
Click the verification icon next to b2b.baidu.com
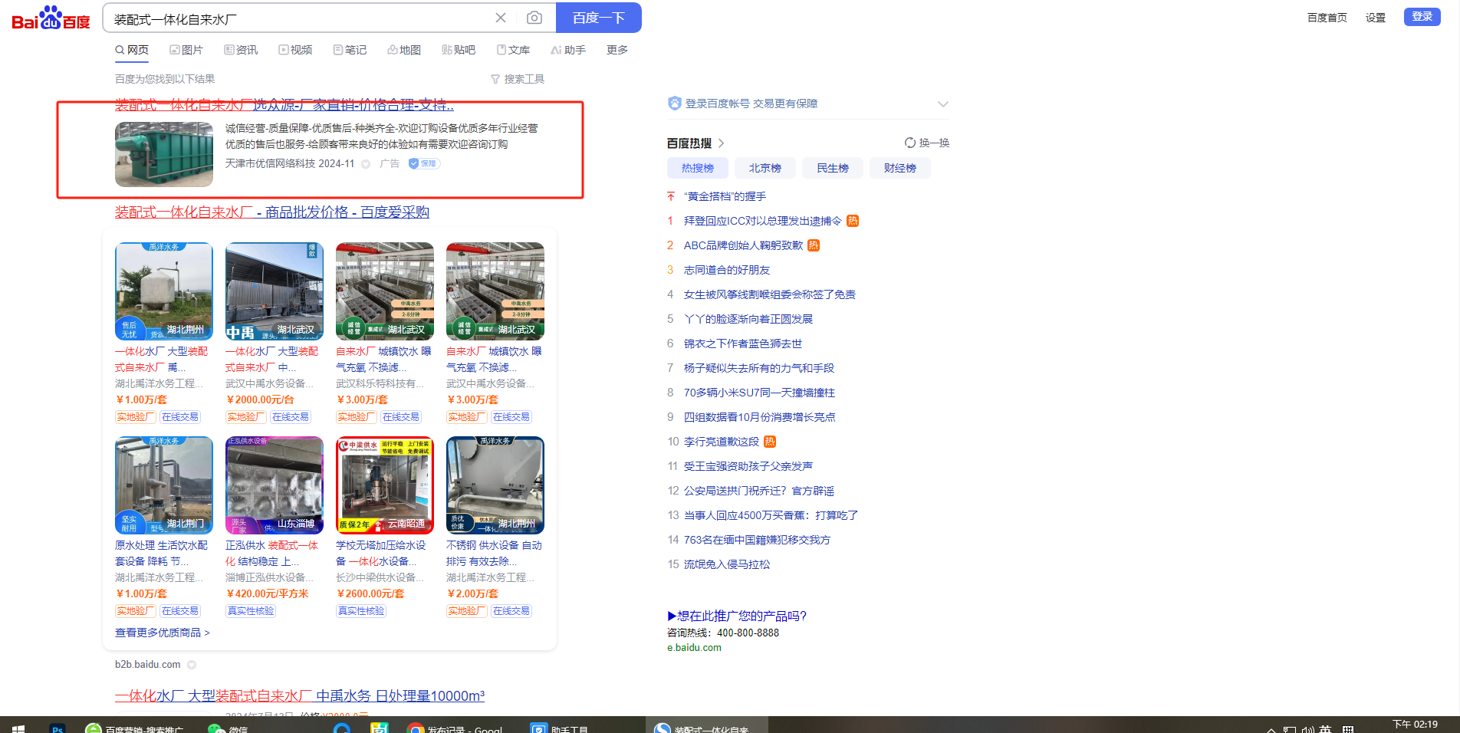(192, 665)
